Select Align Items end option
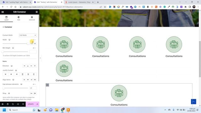This screenshot has width=201, height=113. point(31,80)
